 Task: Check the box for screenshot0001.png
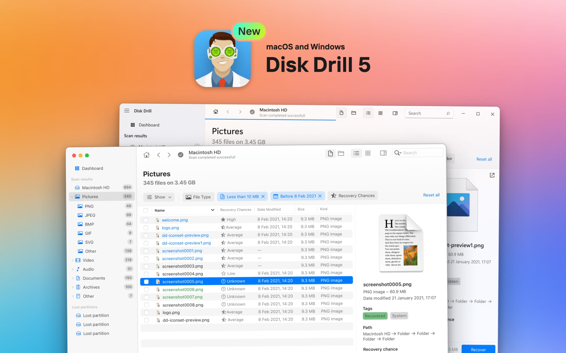[x=146, y=251]
